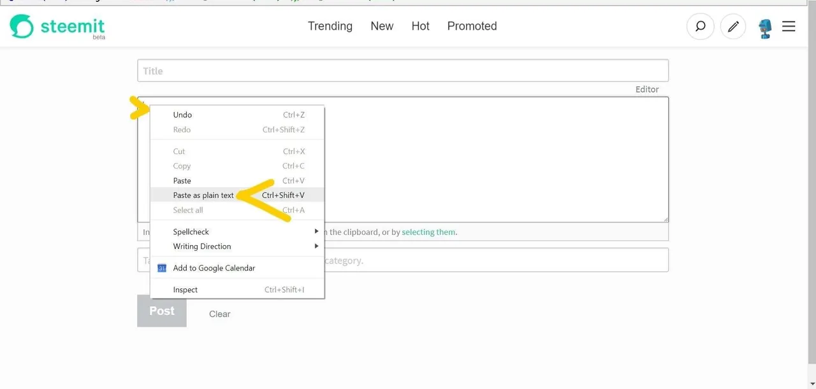
Task: Click the Google Calendar icon in context menu
Action: click(x=162, y=268)
